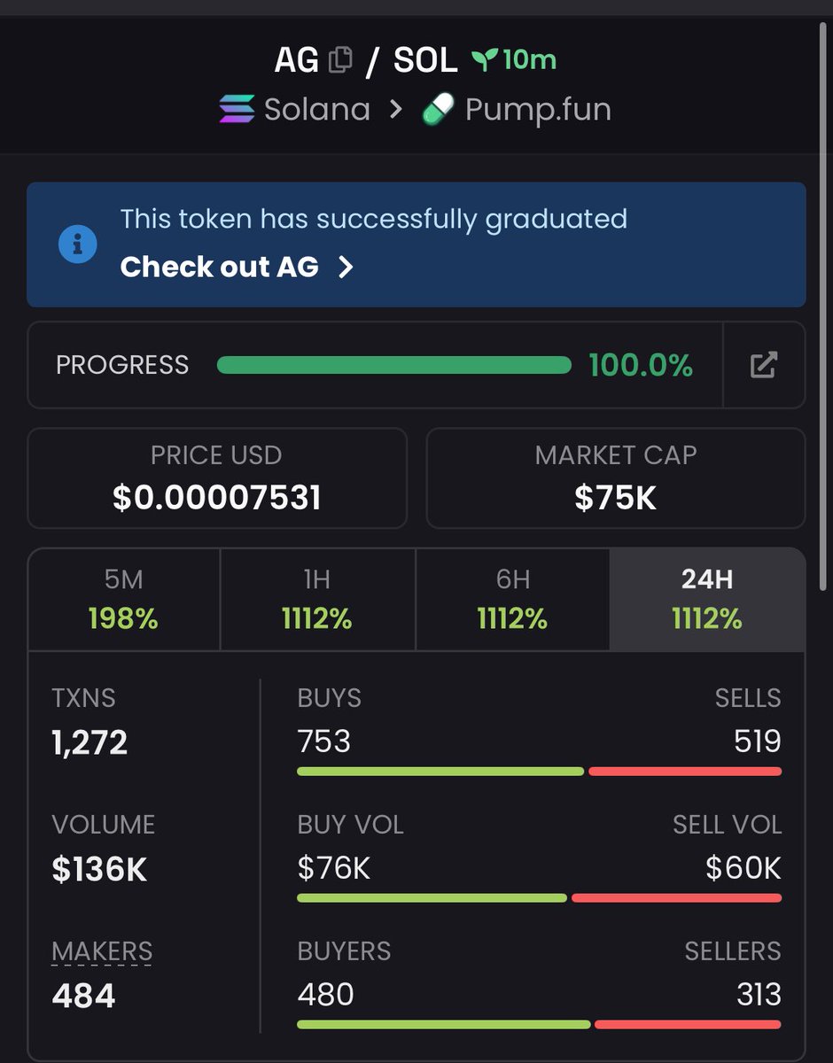Click the Market Cap box
833x1063 pixels.
(x=616, y=478)
